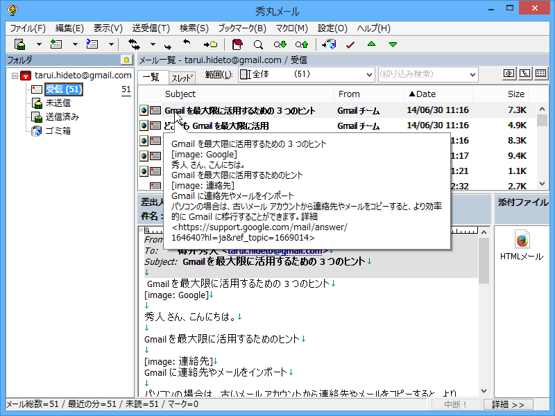Image resolution: width=555 pixels, height=416 pixels.
Task: Select the 送信済み folder
Action: click(62, 116)
